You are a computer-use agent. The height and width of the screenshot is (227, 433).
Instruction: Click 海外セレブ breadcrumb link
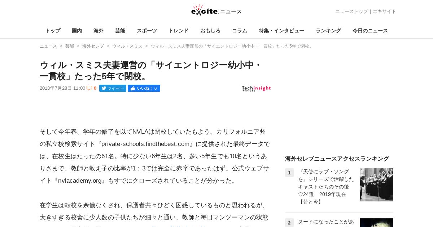[x=93, y=46]
